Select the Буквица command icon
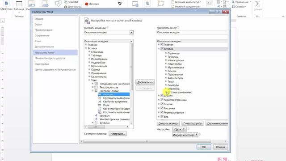Viewport: 286px width, 161px height. (x=96, y=123)
